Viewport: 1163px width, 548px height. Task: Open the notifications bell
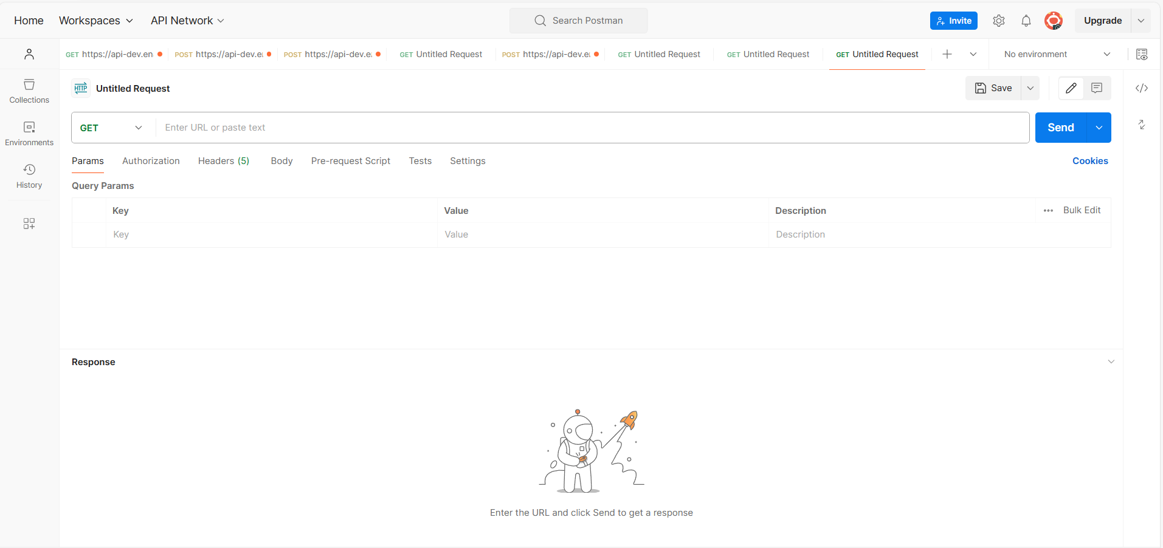coord(1026,21)
